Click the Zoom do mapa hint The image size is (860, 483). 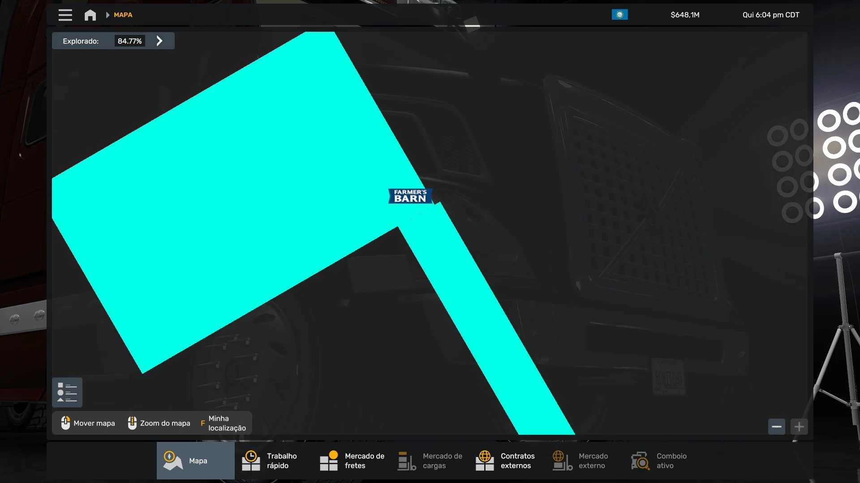coord(159,423)
